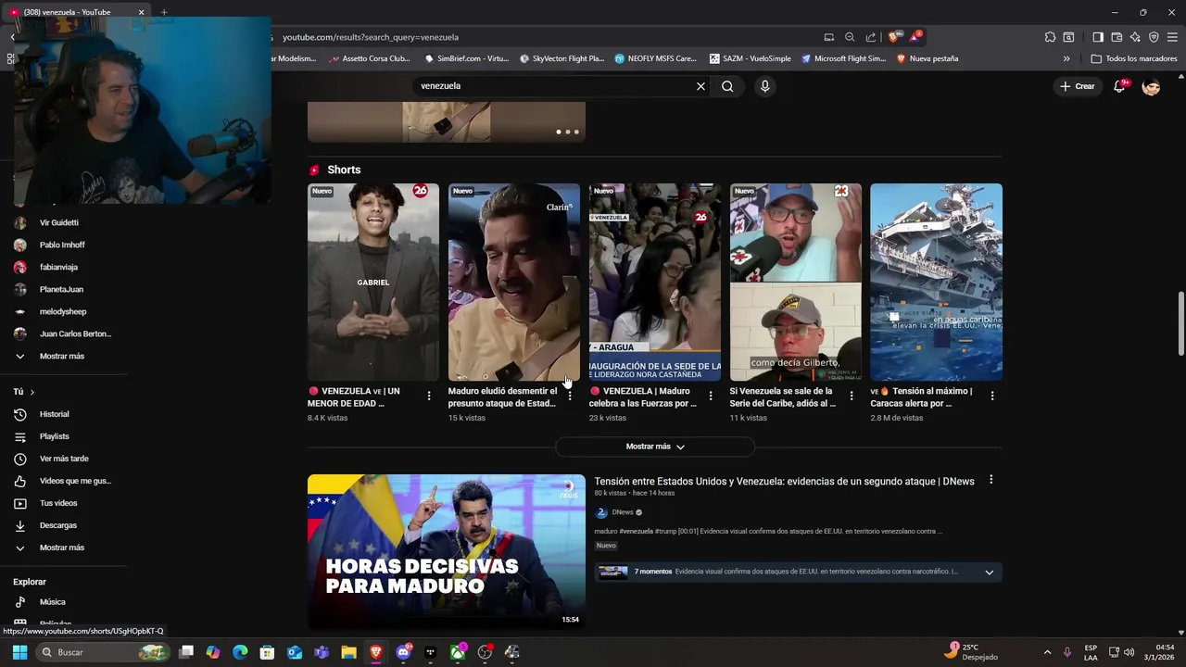
Task: Open Brave VPN shield icon
Action: pos(1154,37)
